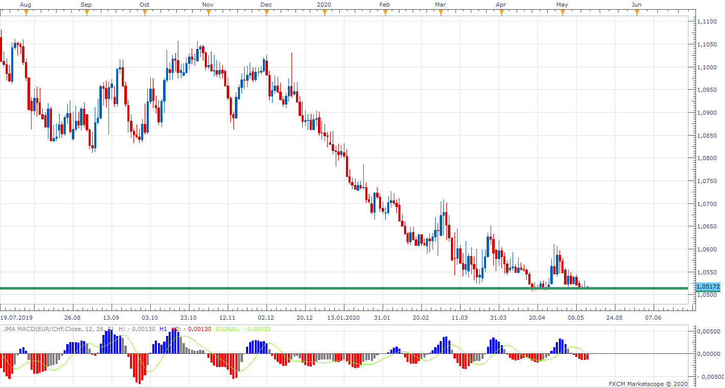Click the 1,1000 price axis label

coord(708,67)
